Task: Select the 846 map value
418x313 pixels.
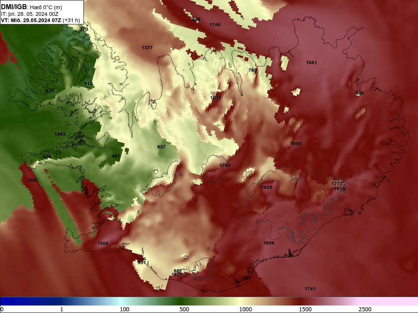Action: (x=196, y=19)
